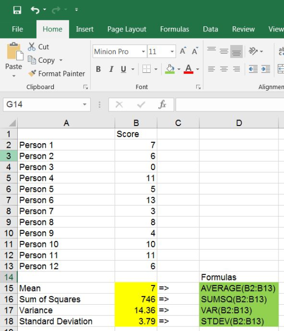
Task: Open the Copy options arrow
Action: (61, 60)
